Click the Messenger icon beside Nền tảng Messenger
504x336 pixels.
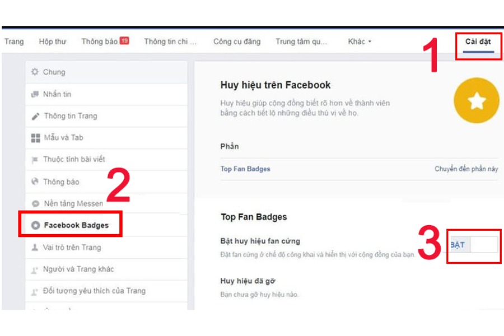pos(35,203)
